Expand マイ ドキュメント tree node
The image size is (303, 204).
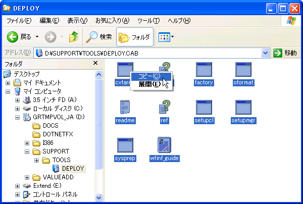coord(8,83)
